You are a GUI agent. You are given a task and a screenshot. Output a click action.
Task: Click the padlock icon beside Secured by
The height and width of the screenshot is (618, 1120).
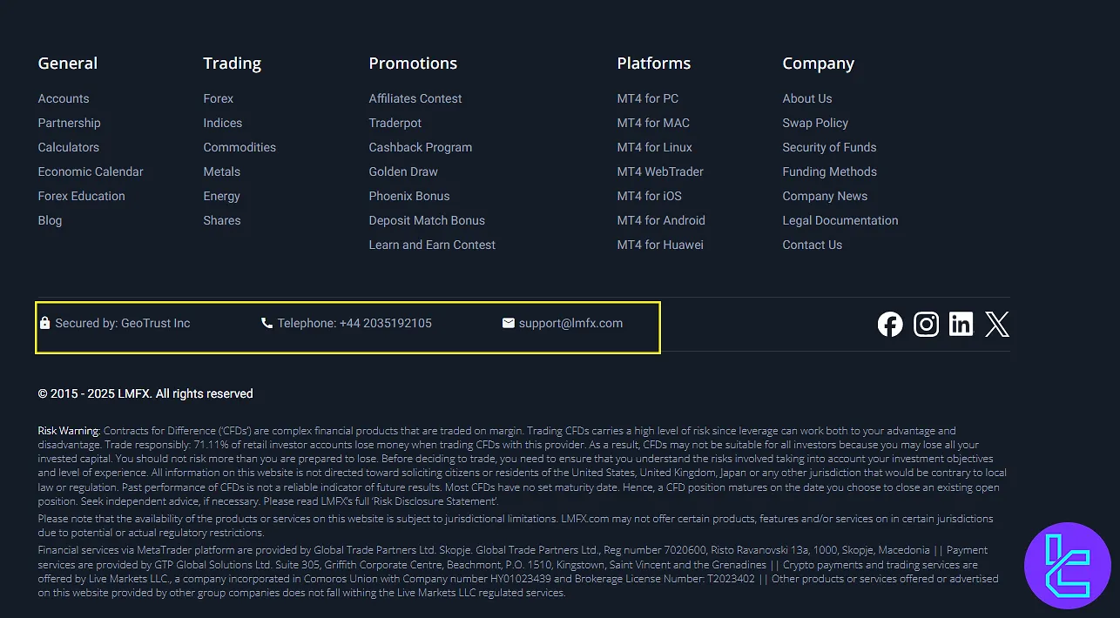click(x=44, y=323)
